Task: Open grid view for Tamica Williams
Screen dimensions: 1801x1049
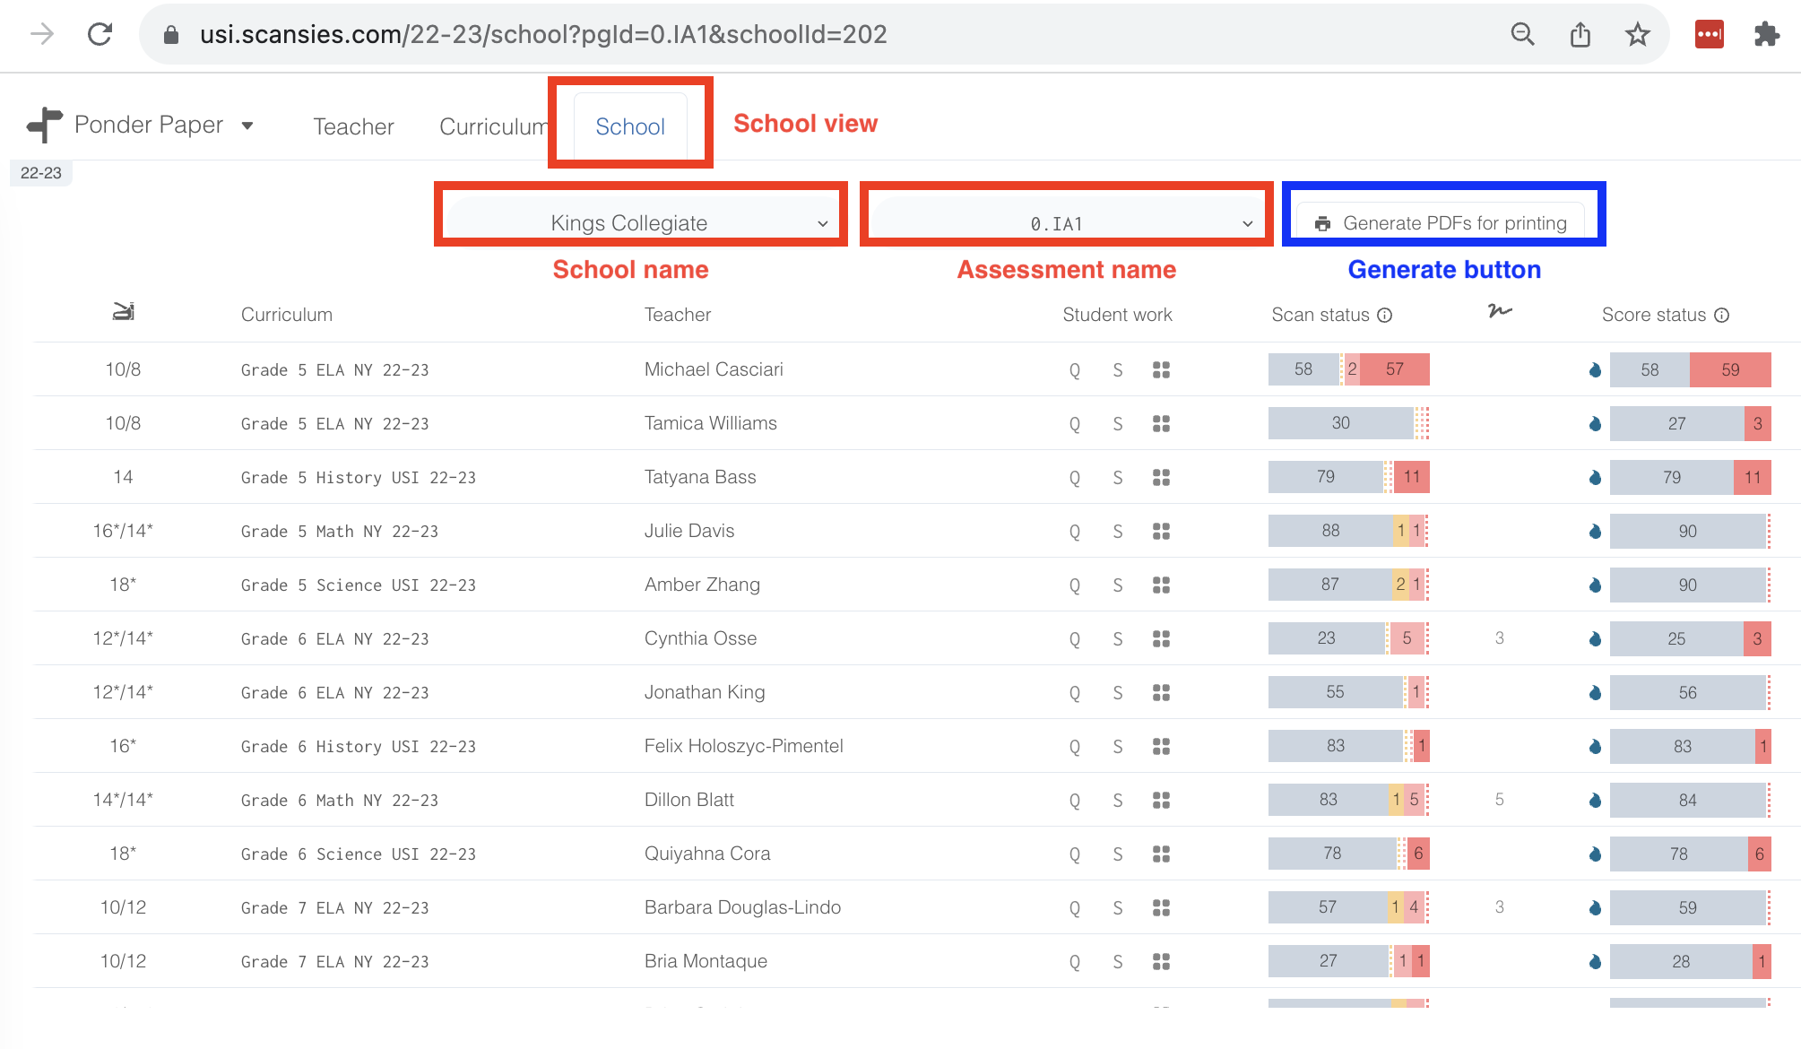Action: pyautogui.click(x=1161, y=423)
